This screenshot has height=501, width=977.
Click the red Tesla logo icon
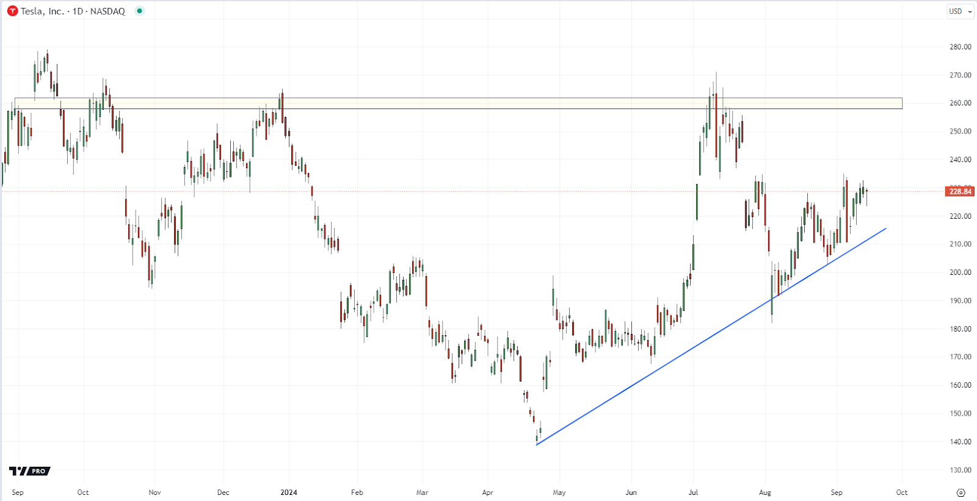point(12,11)
